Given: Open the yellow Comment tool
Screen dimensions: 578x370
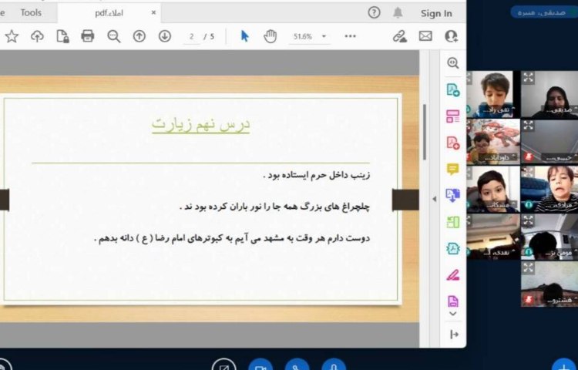Looking at the screenshot, I should pos(453,169).
